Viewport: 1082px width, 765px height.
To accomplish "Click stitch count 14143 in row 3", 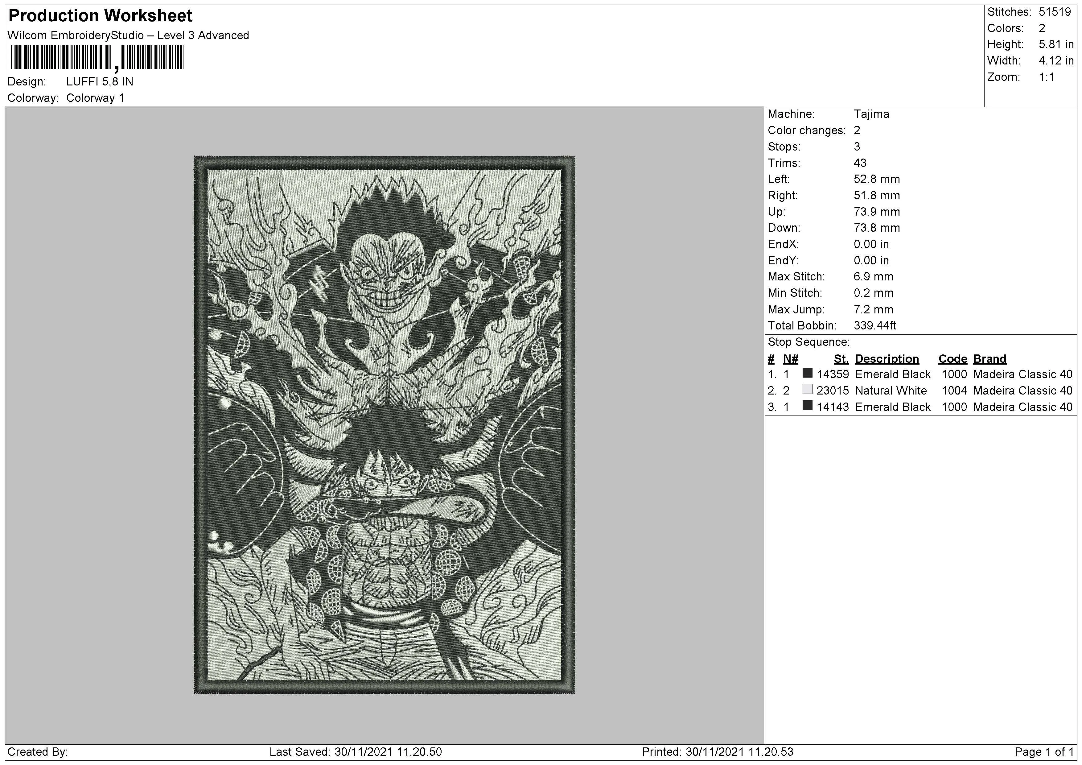I will pyautogui.click(x=833, y=407).
